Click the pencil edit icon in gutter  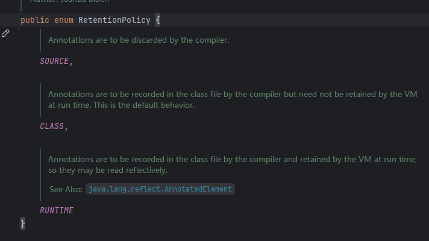pos(5,33)
